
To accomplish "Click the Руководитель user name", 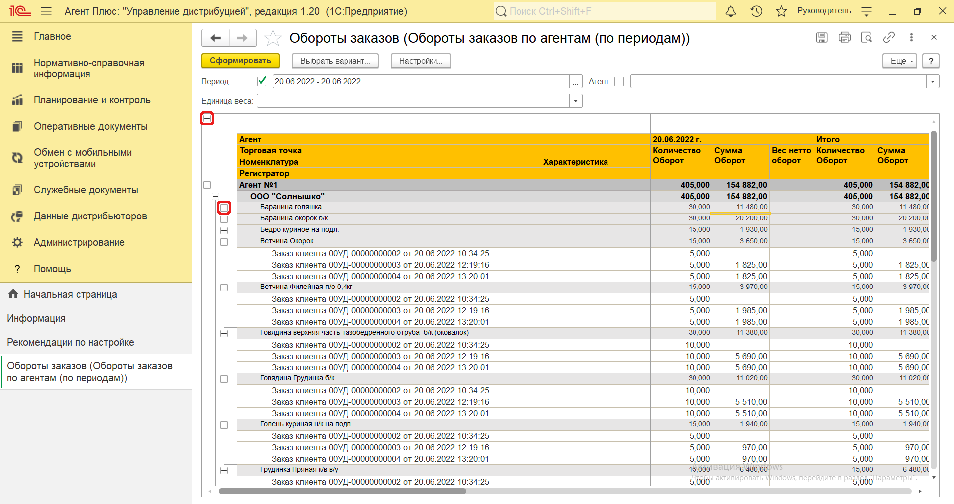I will click(x=824, y=11).
